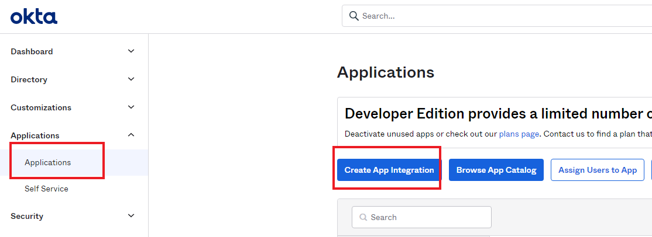
Task: Expand the Directory menu chevron
Action: click(x=131, y=79)
